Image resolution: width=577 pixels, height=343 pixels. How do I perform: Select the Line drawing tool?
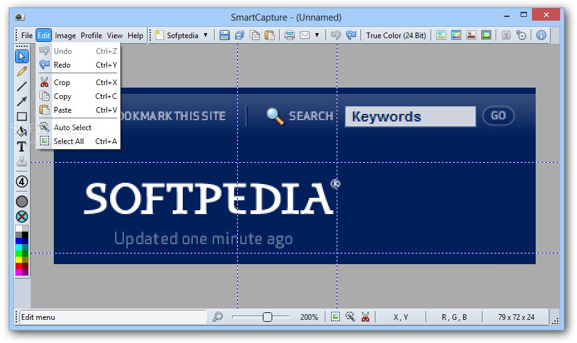coord(22,86)
